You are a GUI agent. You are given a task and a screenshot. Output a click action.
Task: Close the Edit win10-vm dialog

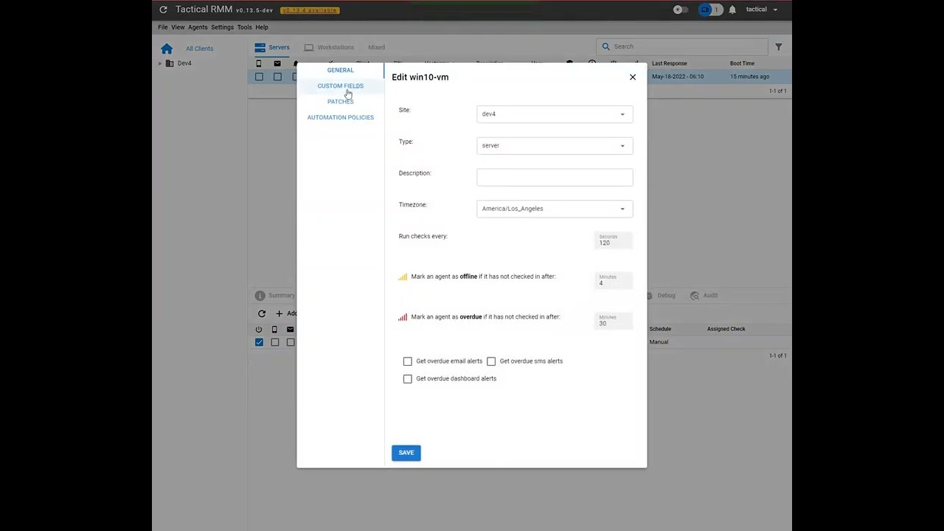coord(633,77)
